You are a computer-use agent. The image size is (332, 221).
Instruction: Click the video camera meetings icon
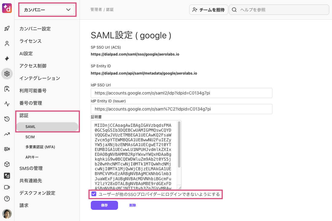click(7, 187)
